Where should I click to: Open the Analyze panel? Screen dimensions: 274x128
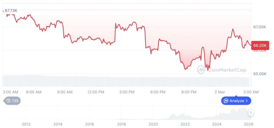coord(236,101)
